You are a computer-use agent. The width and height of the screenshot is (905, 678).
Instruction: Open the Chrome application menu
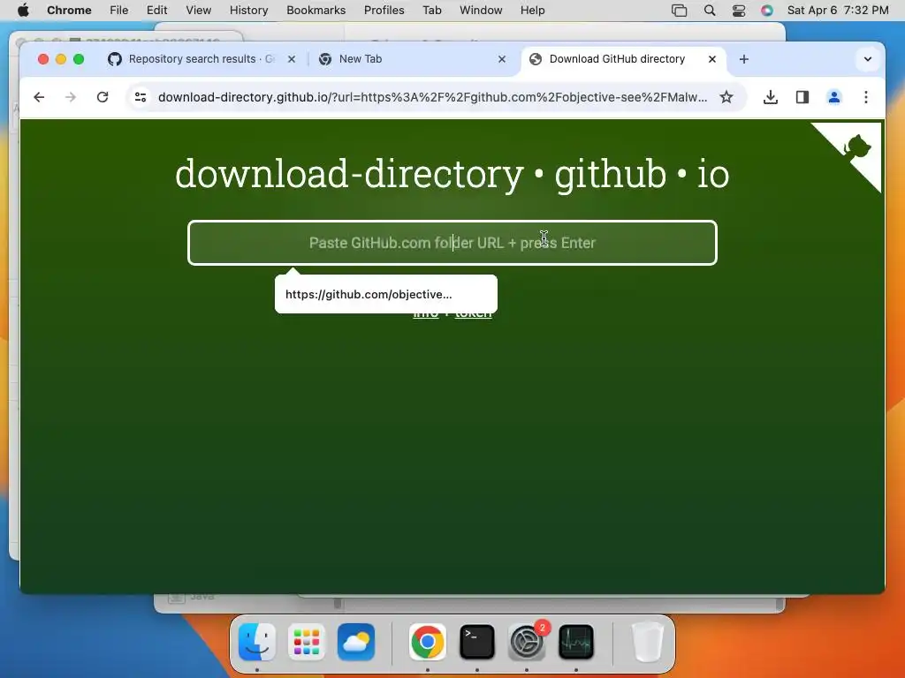click(69, 11)
